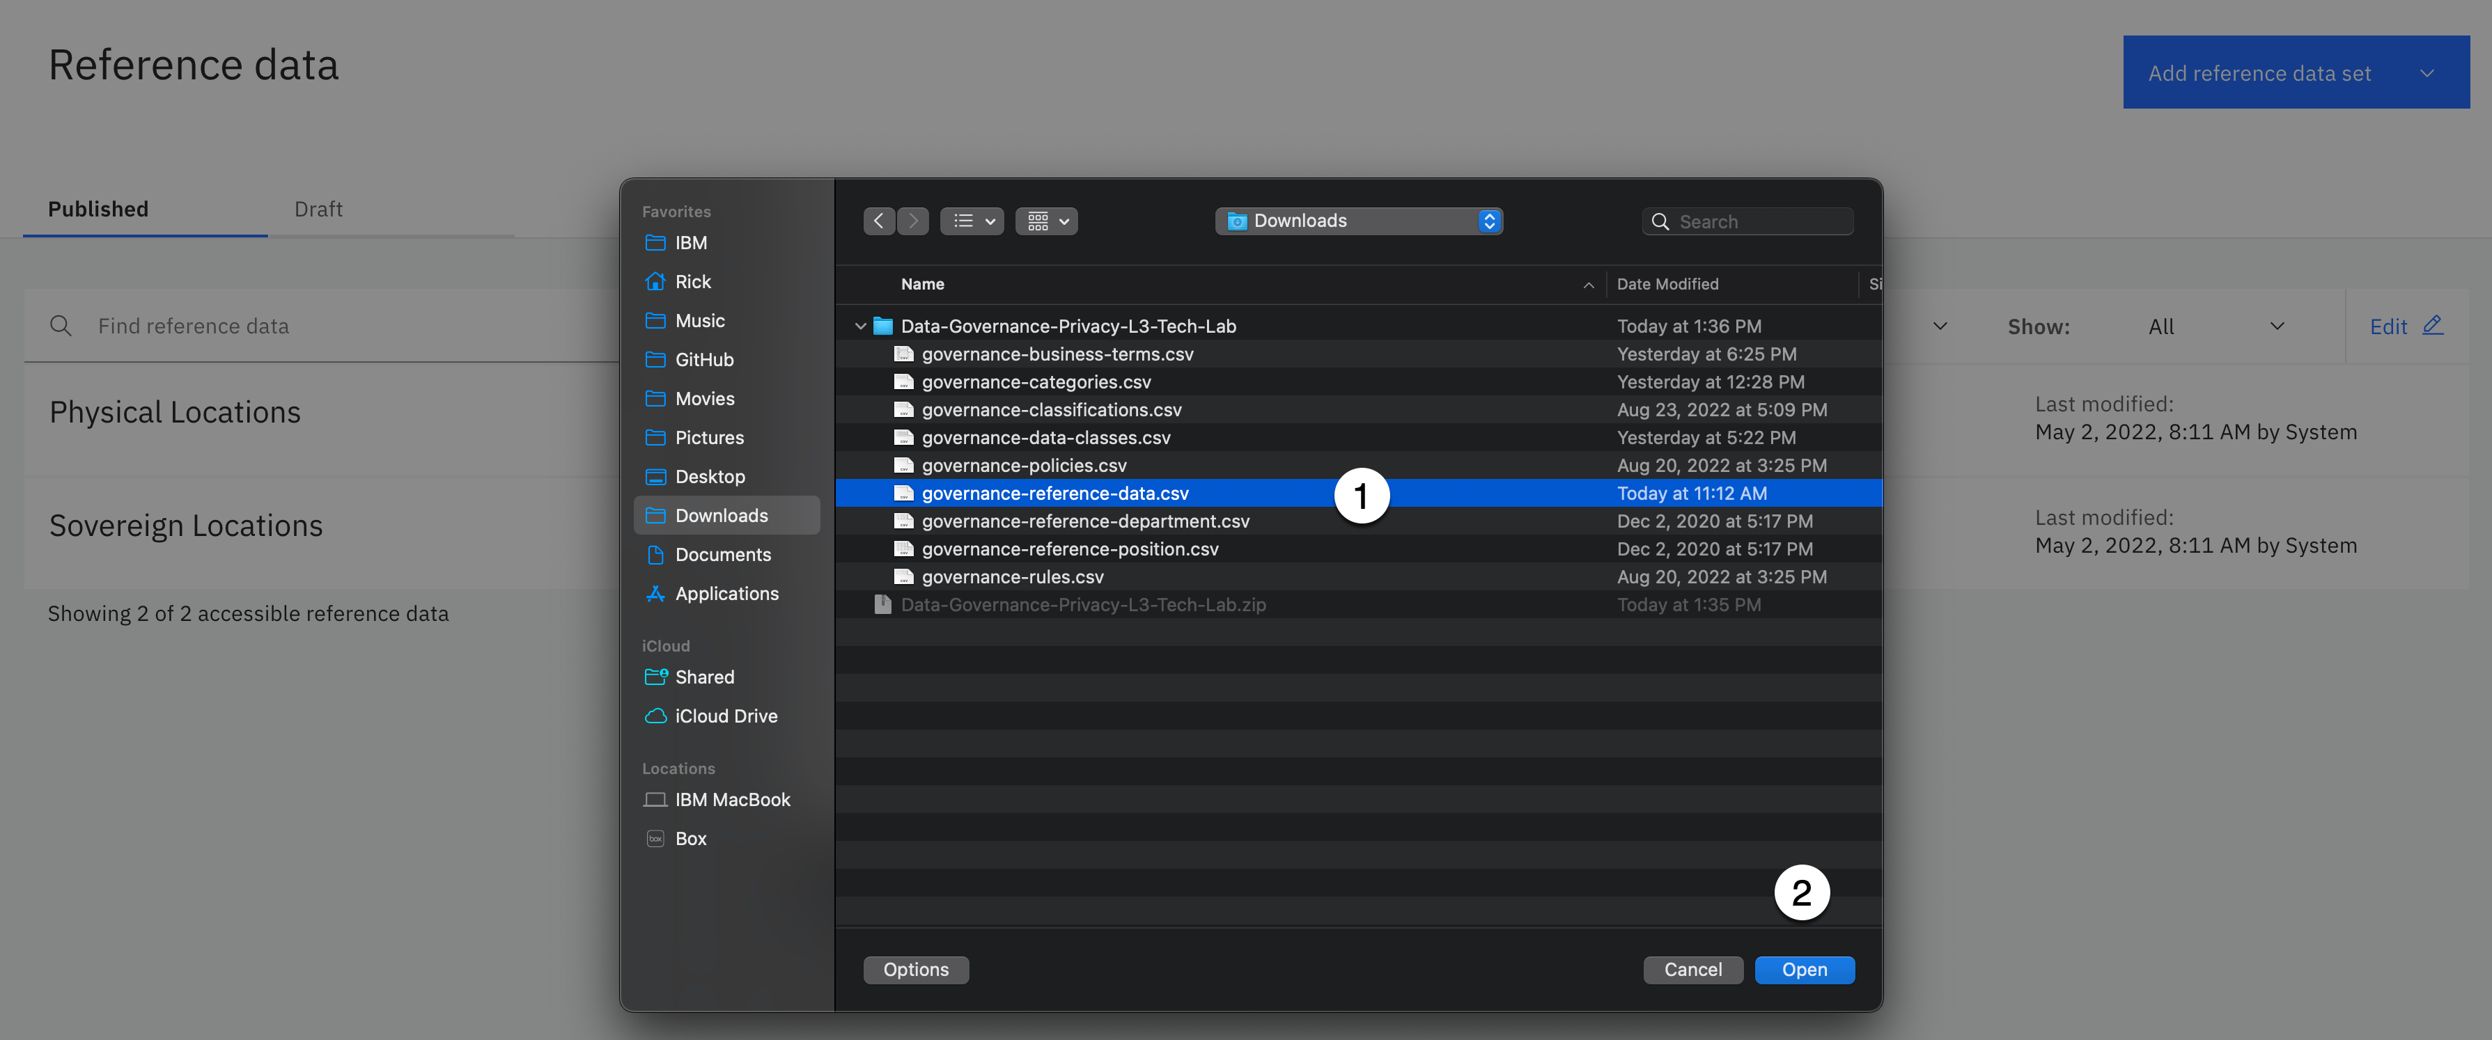Switch to the Draft tab
2492x1040 pixels.
click(318, 210)
